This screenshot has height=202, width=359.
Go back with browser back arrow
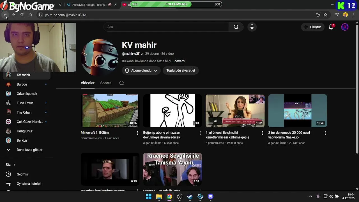coord(5,15)
